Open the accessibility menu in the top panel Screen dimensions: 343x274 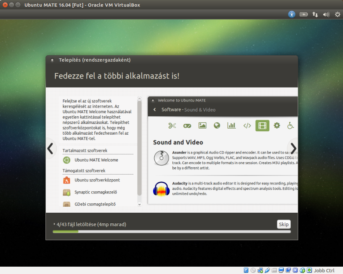pos(292,15)
